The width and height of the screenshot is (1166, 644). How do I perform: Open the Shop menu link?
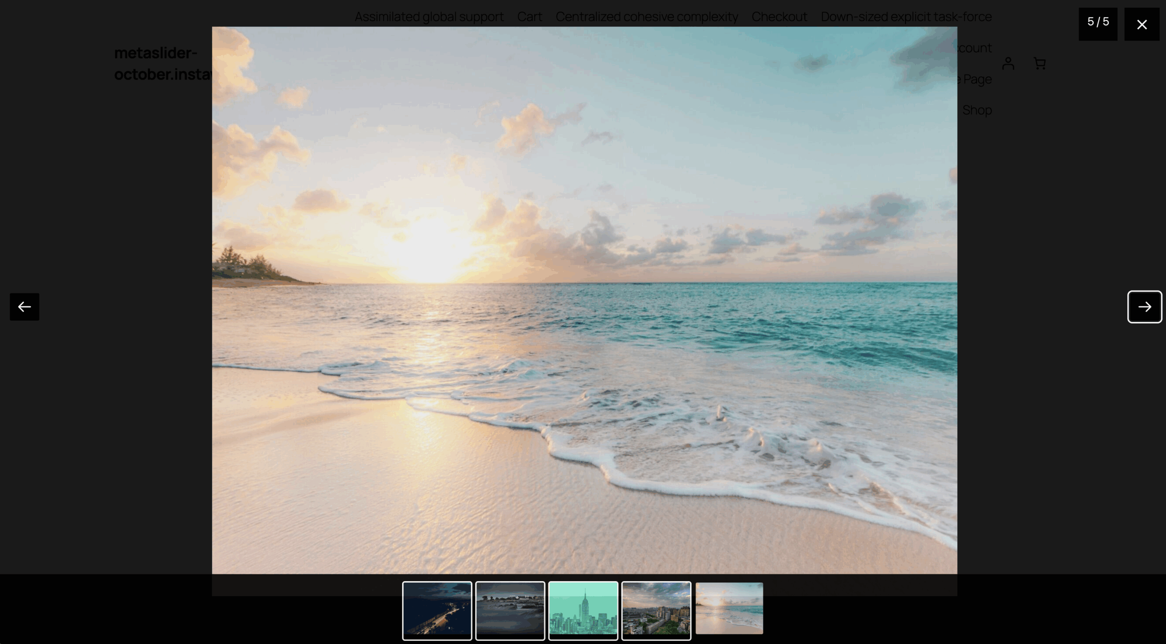[977, 110]
